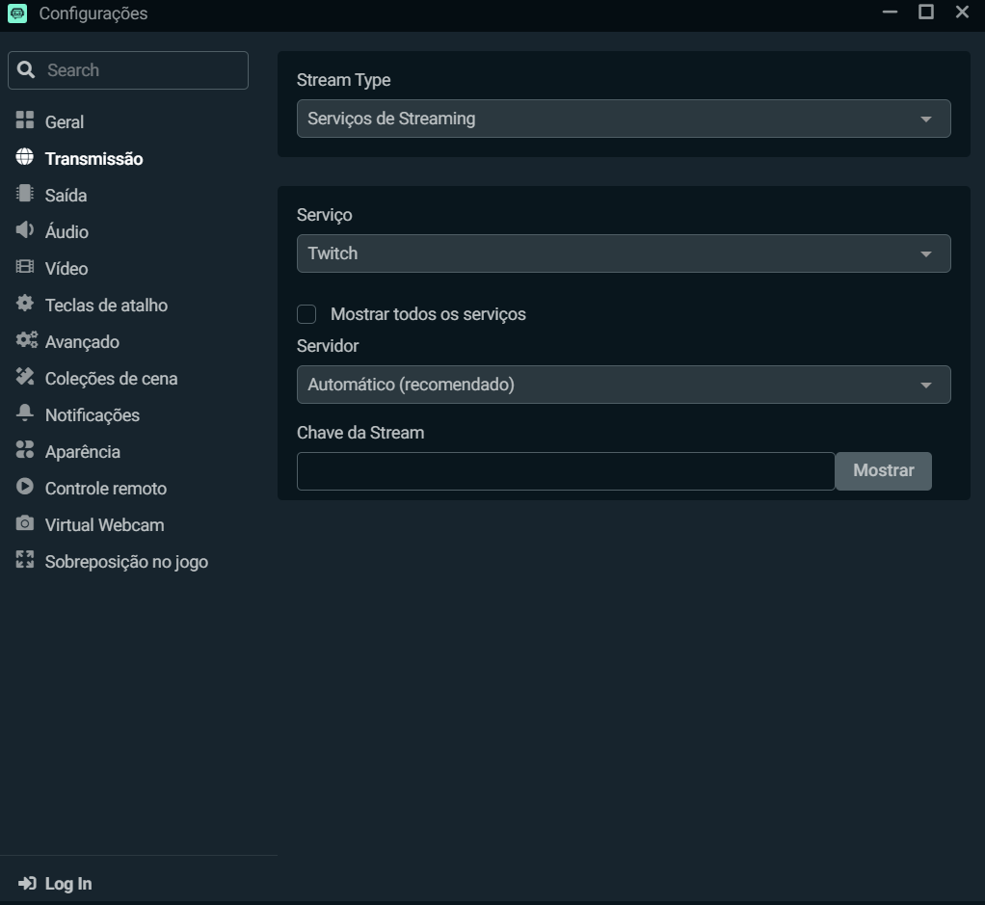Click the Configurações window title
Image resolution: width=985 pixels, height=905 pixels.
[x=93, y=13]
